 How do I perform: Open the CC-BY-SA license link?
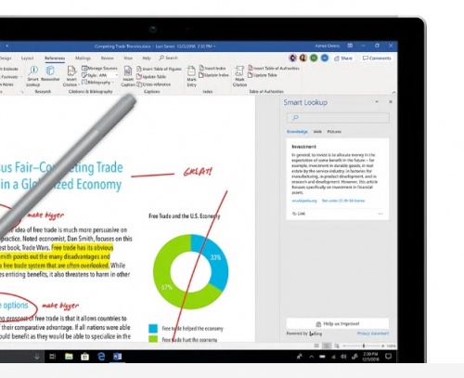(x=343, y=201)
